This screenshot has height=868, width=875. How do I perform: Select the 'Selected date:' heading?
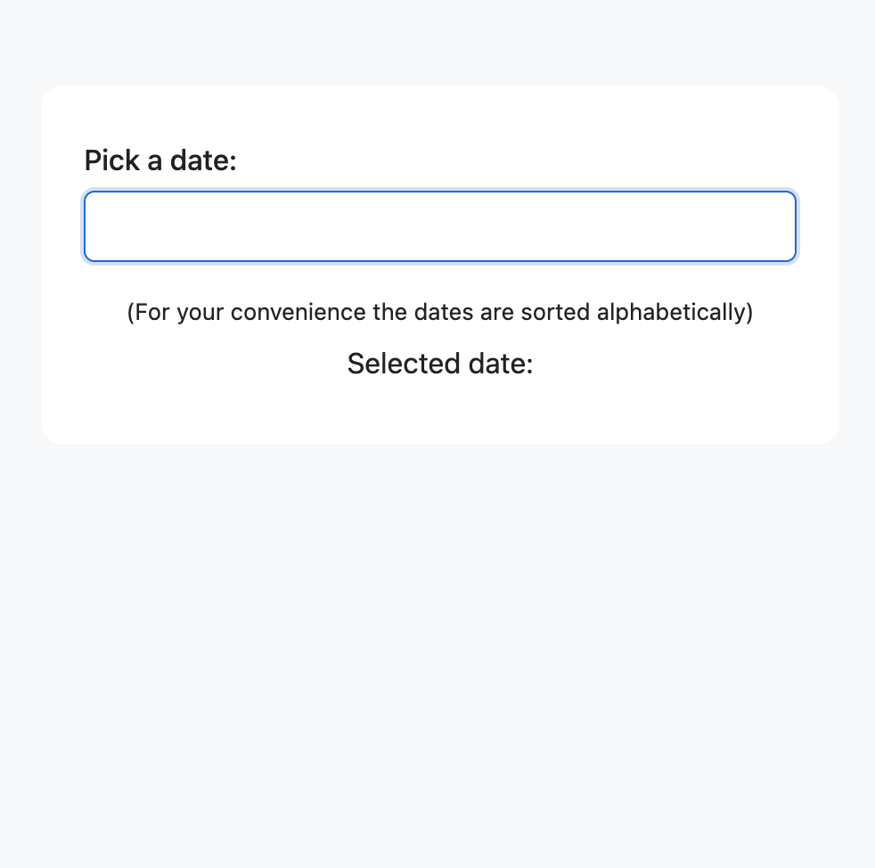pyautogui.click(x=439, y=364)
